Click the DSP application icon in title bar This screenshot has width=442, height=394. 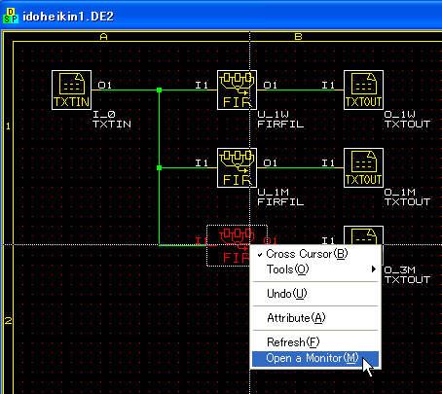(x=11, y=16)
